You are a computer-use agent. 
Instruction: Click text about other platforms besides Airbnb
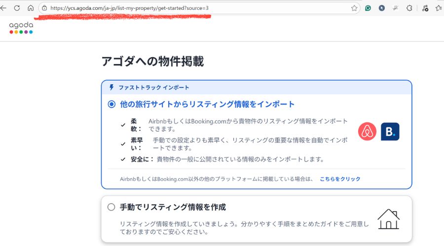pos(217,179)
